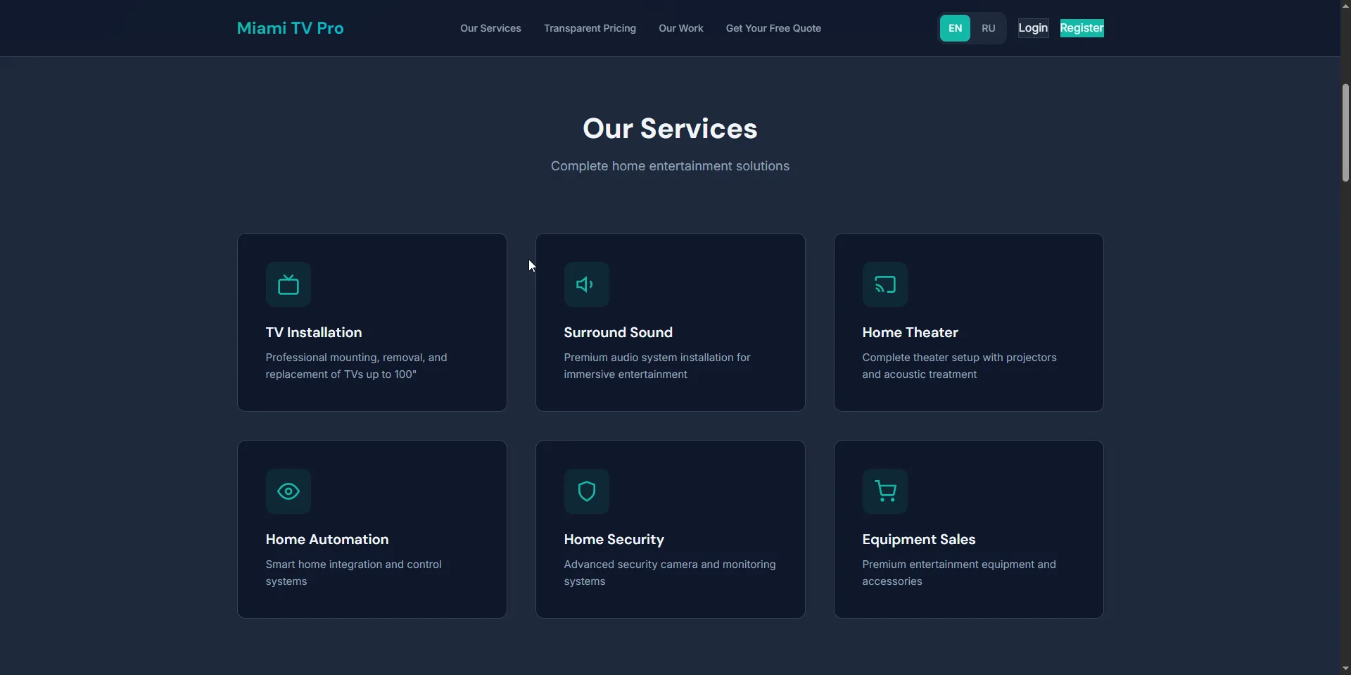This screenshot has width=1351, height=675.
Task: Click the shopping cart icon for Equipment Sales
Action: coord(884,491)
